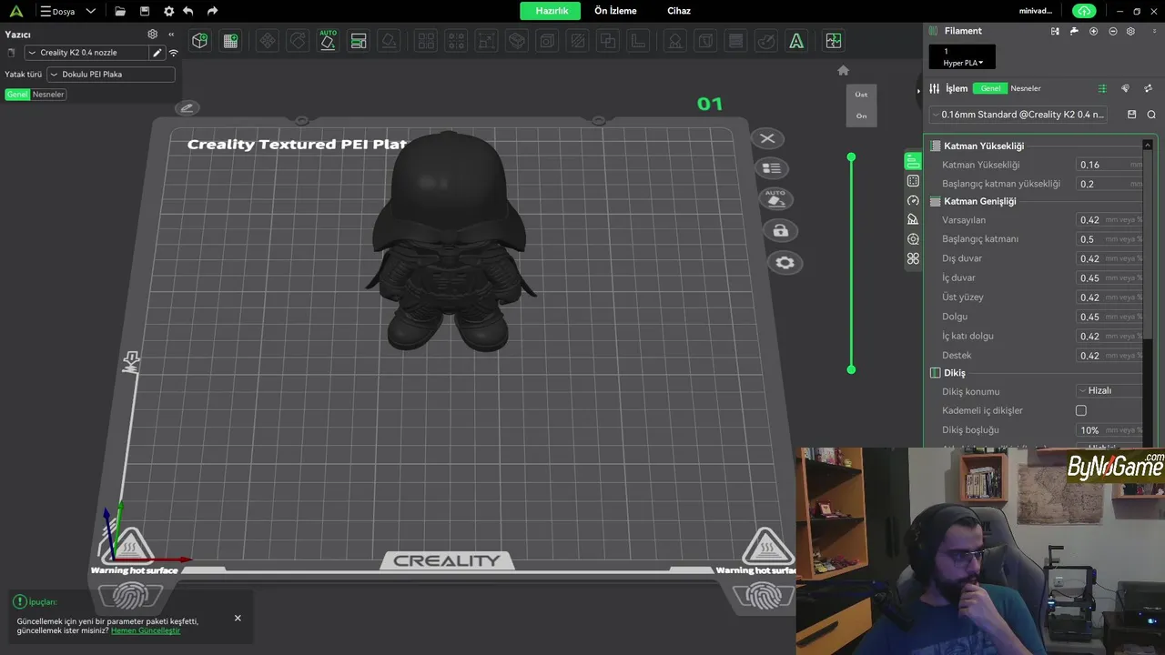Screen dimensions: 1165x655
Task: Click Başlangıç katmanı width field 0.5
Action: (1109, 239)
